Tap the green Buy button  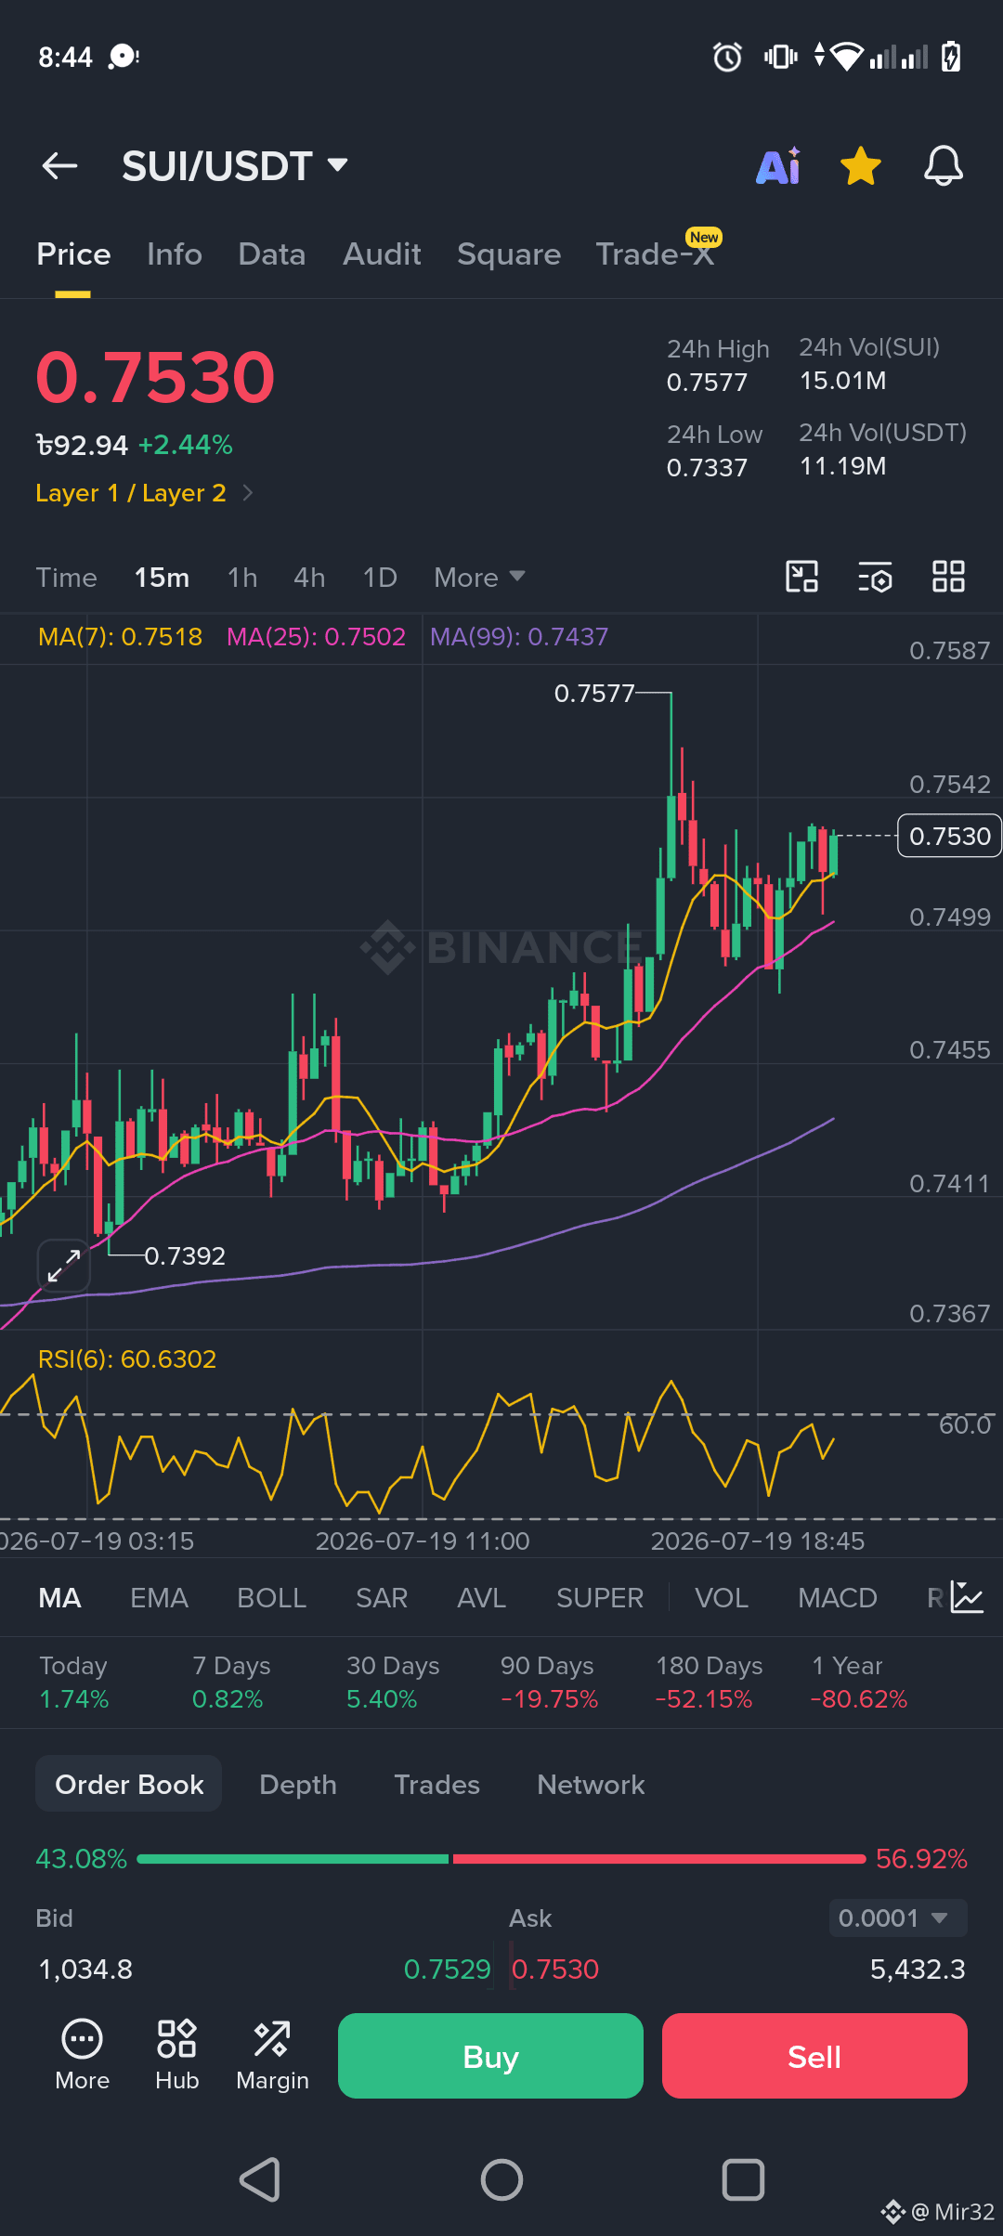click(x=490, y=2056)
